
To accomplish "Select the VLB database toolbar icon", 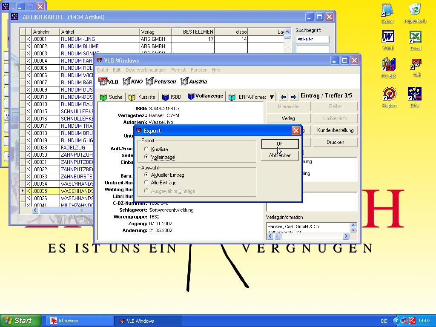I will pyautogui.click(x=109, y=81).
